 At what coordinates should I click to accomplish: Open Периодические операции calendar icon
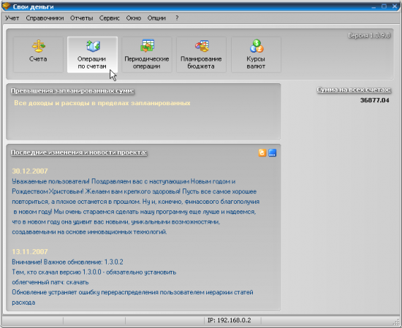pyautogui.click(x=147, y=45)
